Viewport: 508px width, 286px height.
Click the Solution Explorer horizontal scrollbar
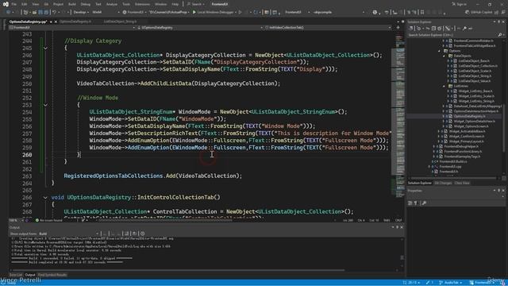click(x=453, y=178)
